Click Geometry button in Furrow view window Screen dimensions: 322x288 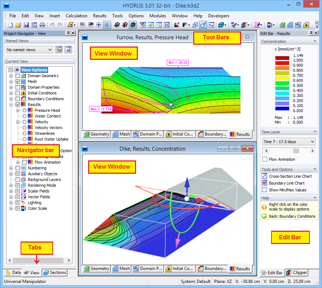click(97, 134)
